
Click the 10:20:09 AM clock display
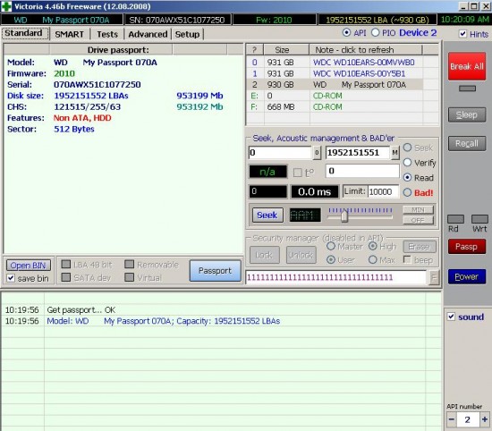click(x=464, y=20)
